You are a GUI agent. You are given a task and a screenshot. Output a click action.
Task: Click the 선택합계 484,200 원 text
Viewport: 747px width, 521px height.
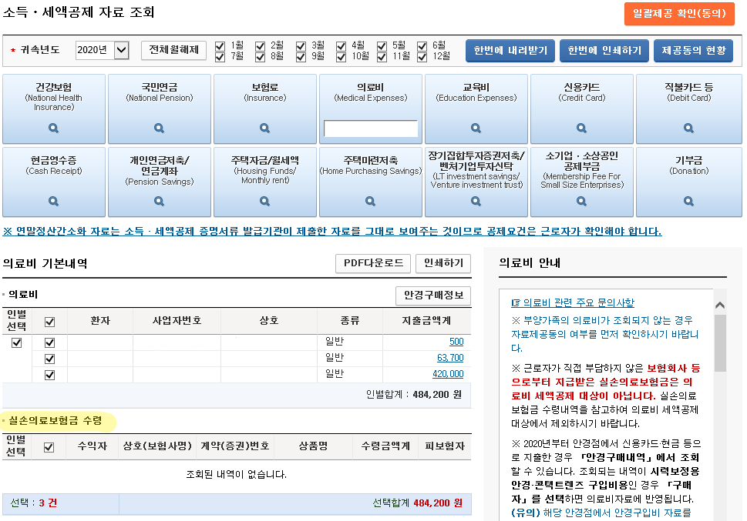417,503
